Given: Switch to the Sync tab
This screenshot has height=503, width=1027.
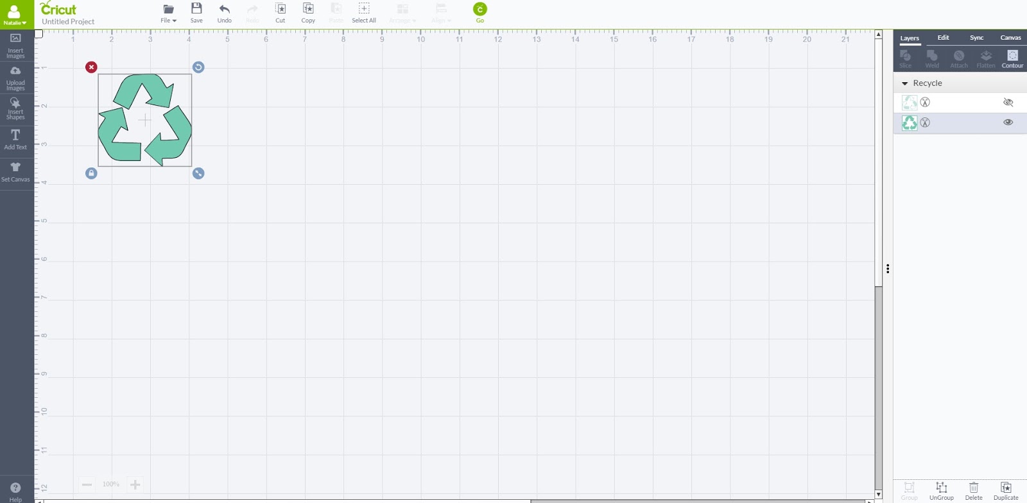Looking at the screenshot, I should [x=976, y=38].
